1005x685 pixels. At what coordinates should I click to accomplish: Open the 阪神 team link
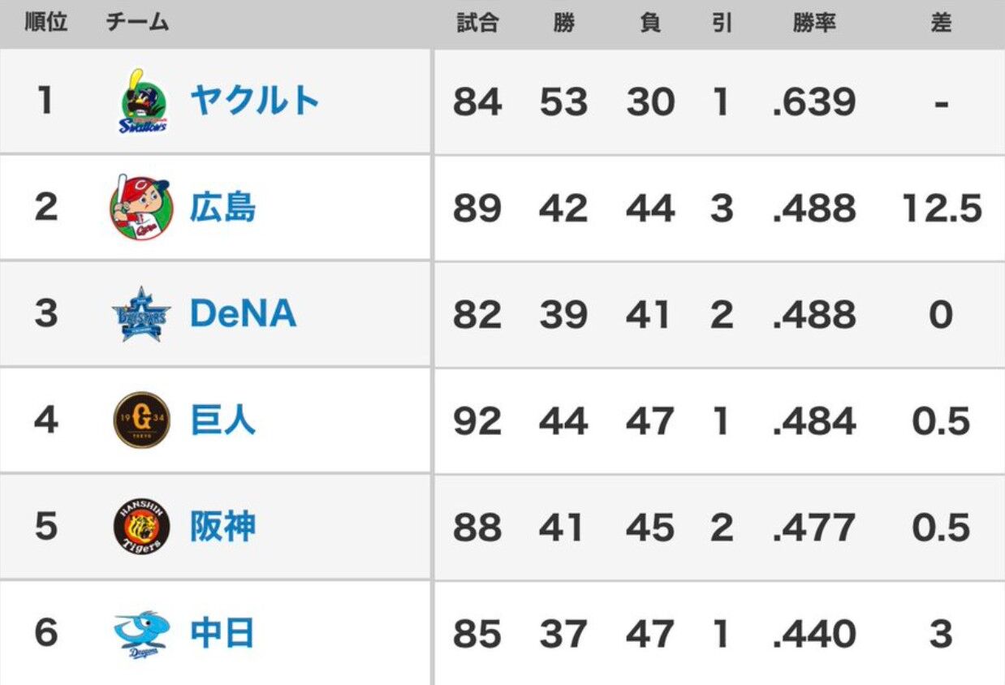[223, 527]
